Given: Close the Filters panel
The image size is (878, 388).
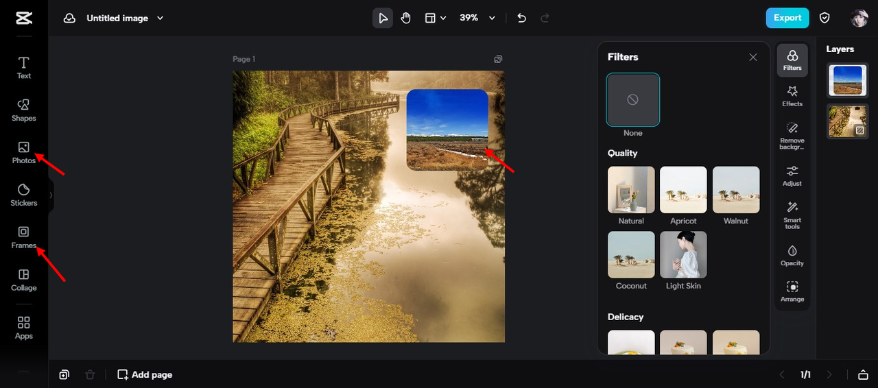Looking at the screenshot, I should tap(753, 58).
